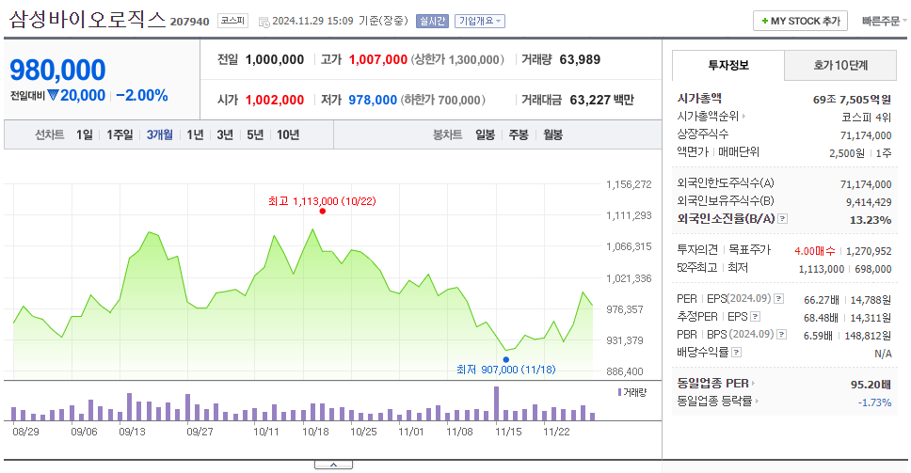Select the 1년 line chart period
911x473 pixels.
[195, 134]
